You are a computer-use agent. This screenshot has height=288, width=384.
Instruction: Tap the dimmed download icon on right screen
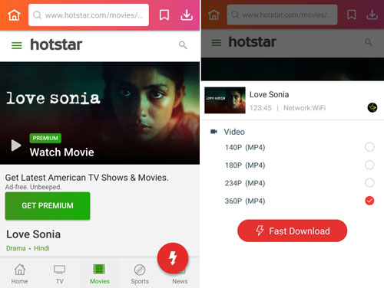tap(372, 15)
